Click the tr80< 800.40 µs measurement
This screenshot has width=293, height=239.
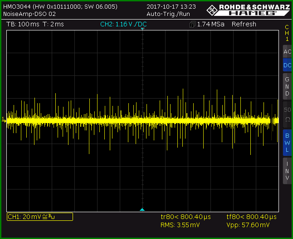coord(186,217)
